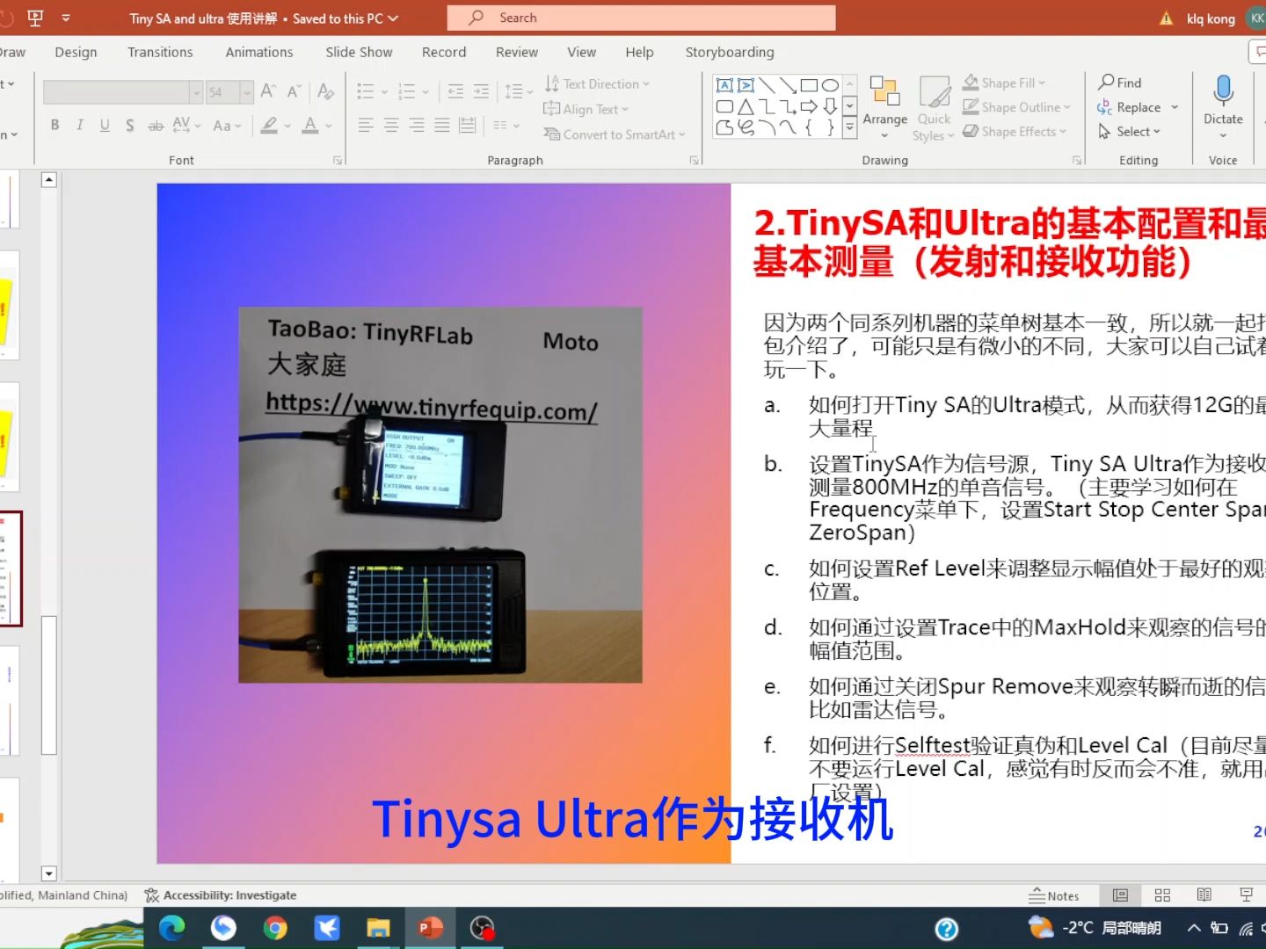The height and width of the screenshot is (949, 1266).
Task: Open the Review tab
Action: [x=517, y=52]
